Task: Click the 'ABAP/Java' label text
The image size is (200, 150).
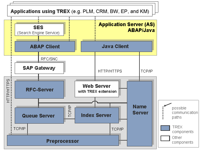Action: [141, 30]
